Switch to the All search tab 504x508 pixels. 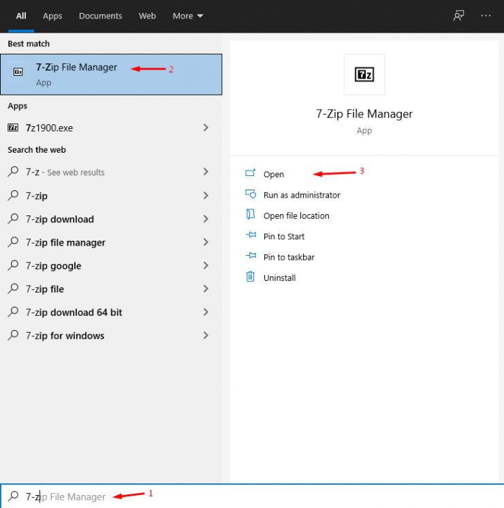(21, 16)
